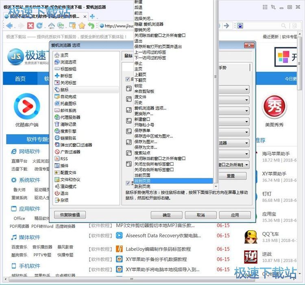Viewport: 305px width, 285px height.
Task: Click the 优酷客户端 app icon
Action: (27, 106)
